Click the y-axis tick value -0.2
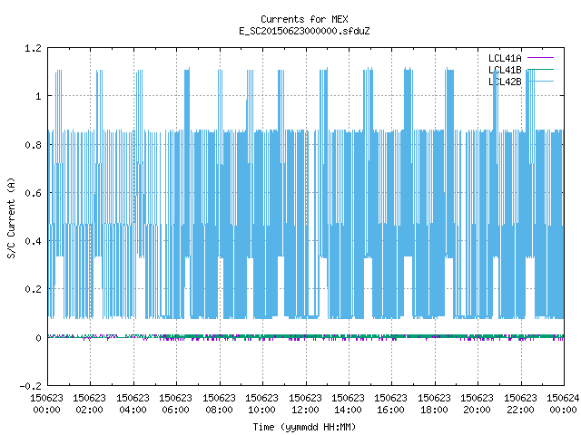 [30, 386]
